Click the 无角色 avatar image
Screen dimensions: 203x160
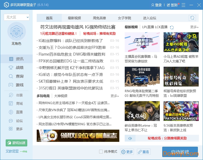click(x=16, y=31)
